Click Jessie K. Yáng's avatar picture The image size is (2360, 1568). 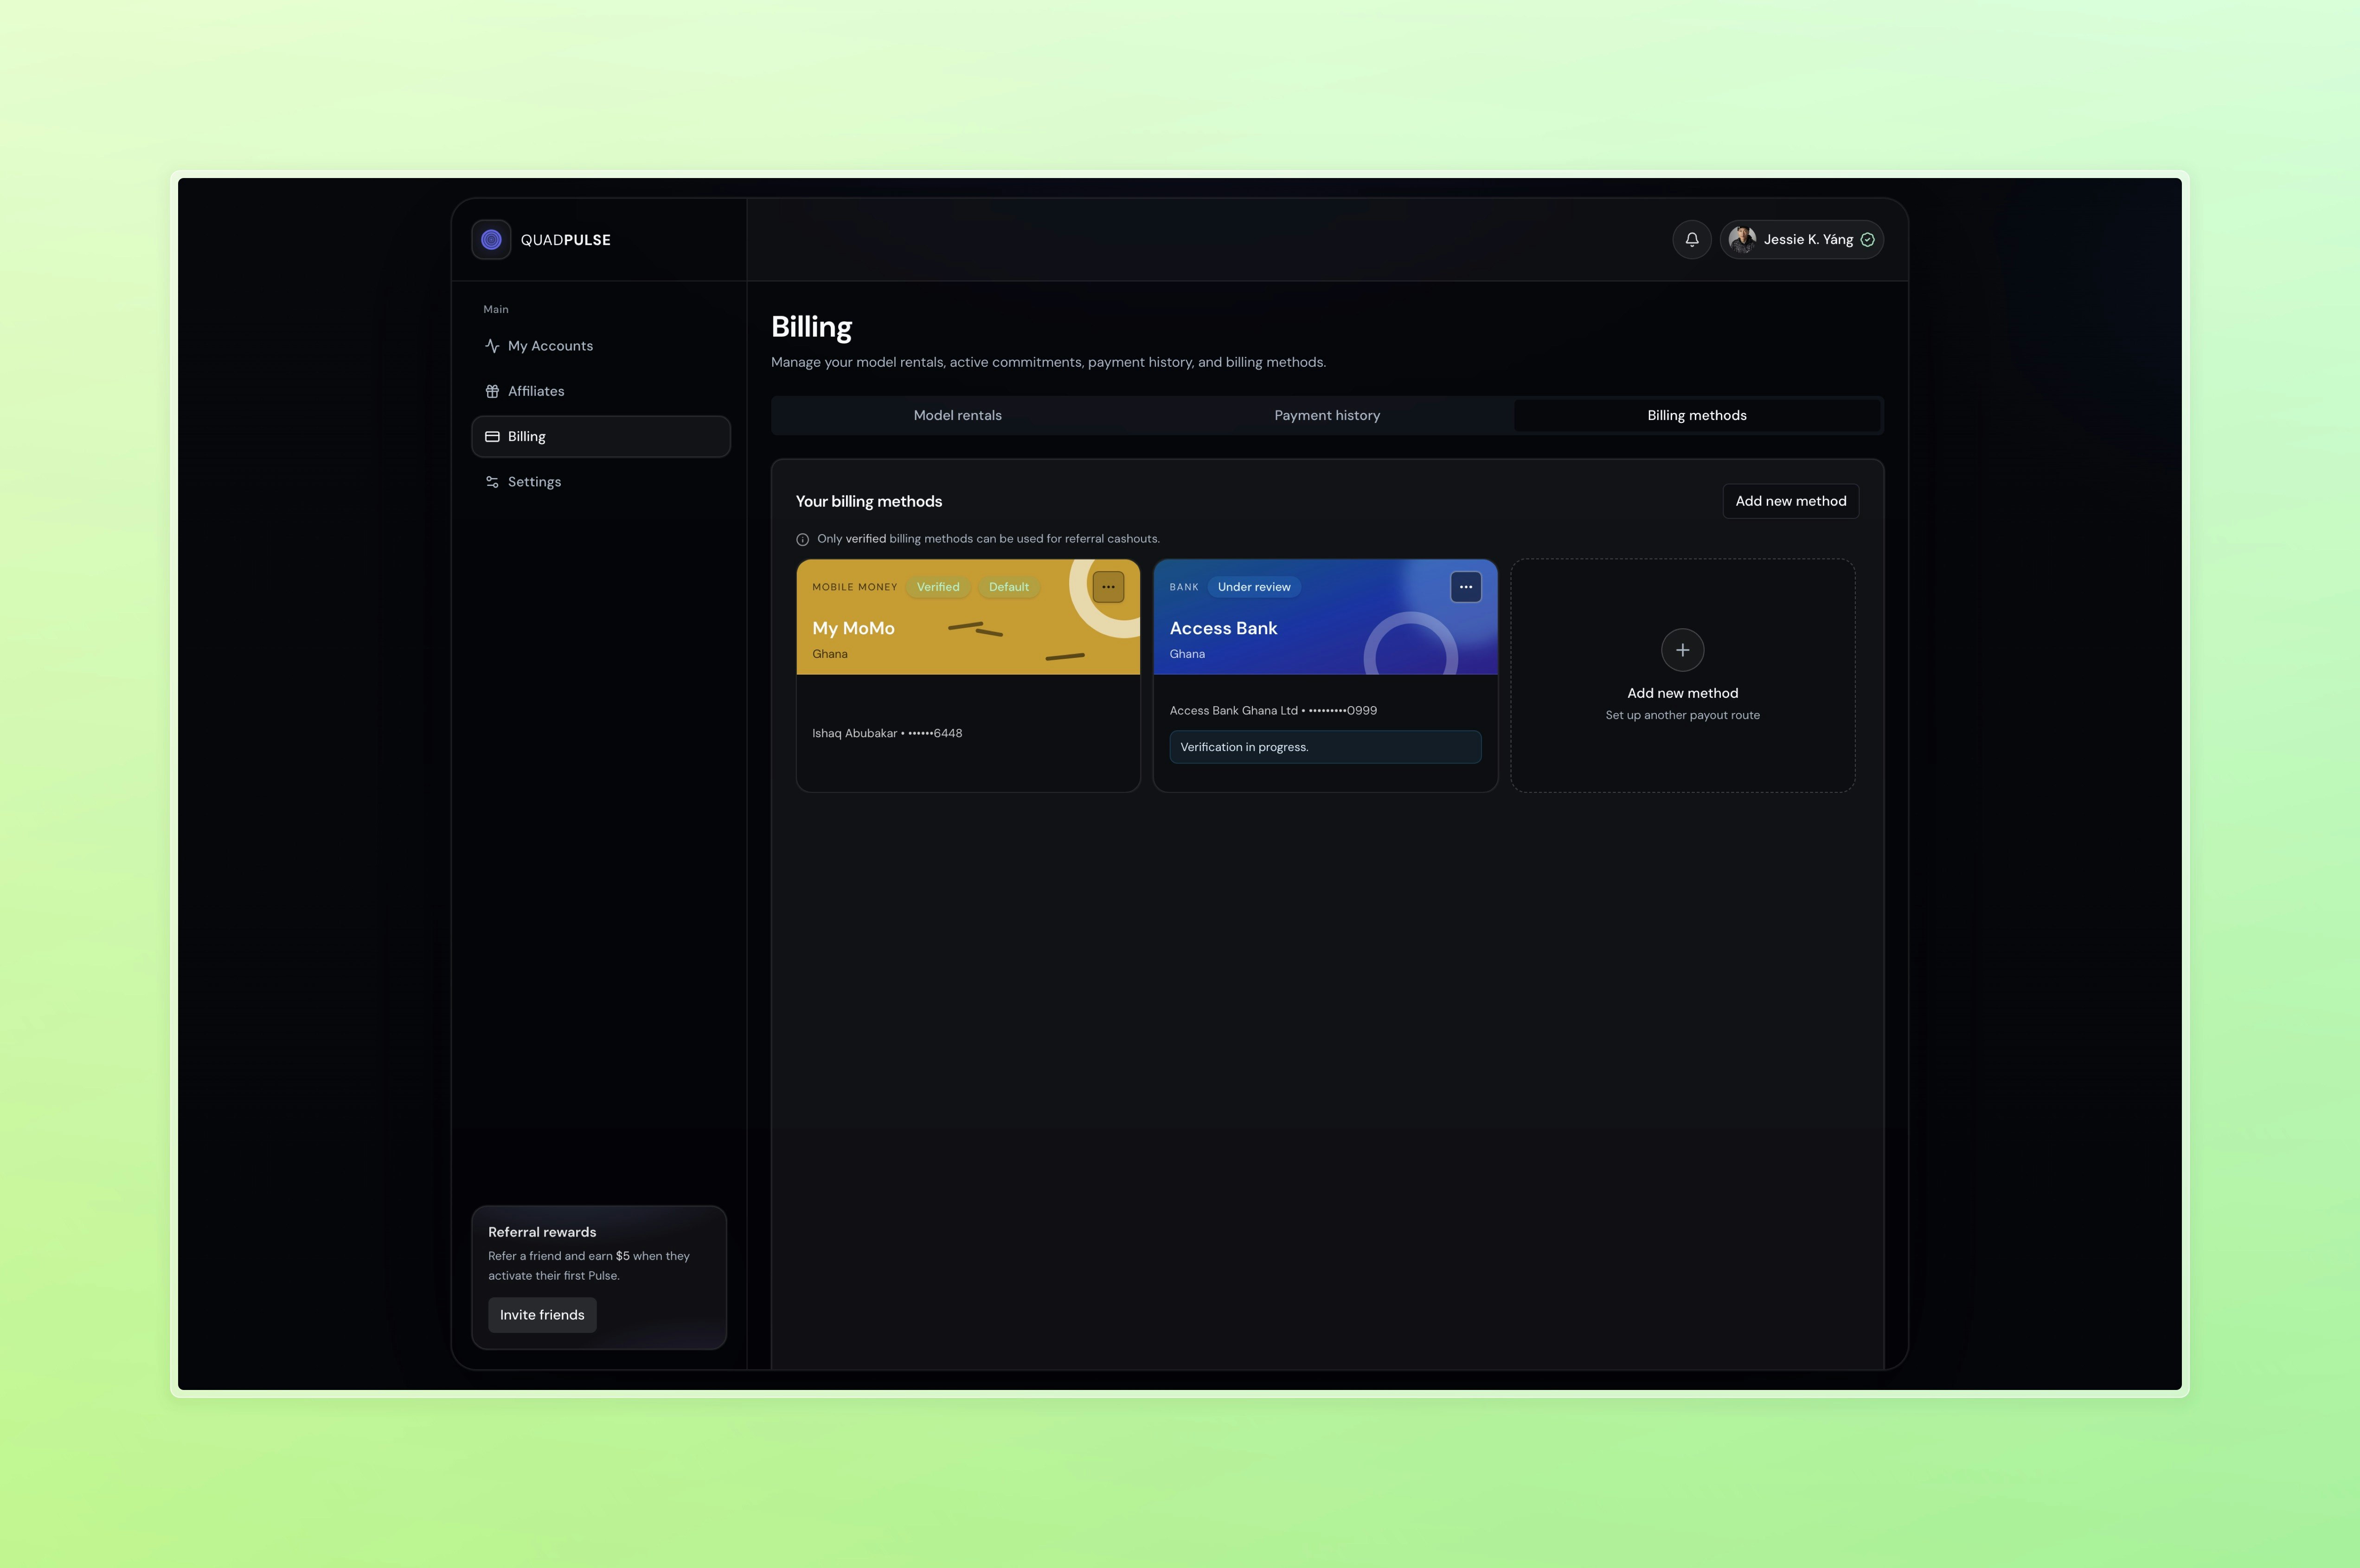coord(1742,240)
